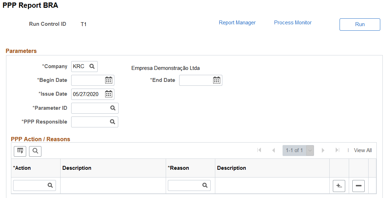Delete the current Action/Reason row
The image size is (387, 198).
[x=358, y=186]
